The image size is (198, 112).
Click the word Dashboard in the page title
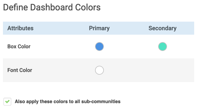tap(51, 7)
